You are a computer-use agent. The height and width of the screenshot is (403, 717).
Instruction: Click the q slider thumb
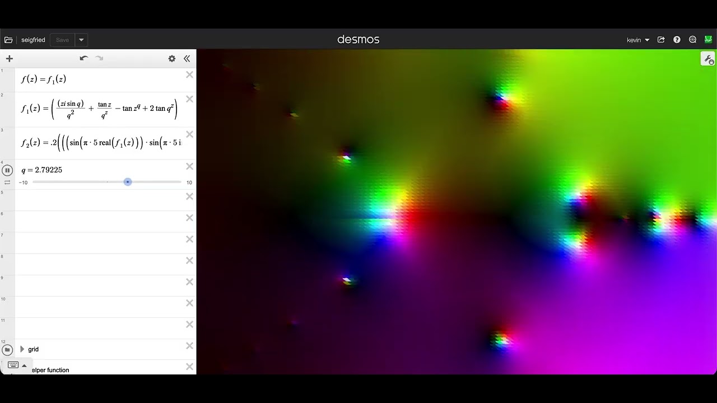pos(128,182)
